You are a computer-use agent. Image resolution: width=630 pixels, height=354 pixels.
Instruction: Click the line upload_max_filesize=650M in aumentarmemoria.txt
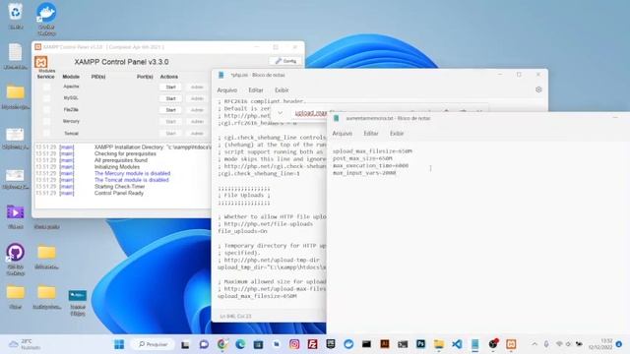[372, 151]
